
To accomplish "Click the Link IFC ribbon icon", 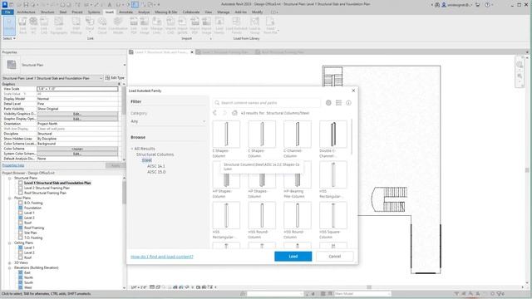I will tap(33, 26).
